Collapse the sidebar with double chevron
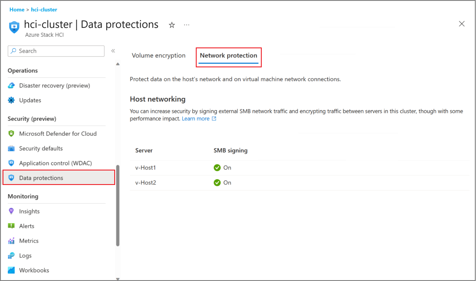 click(113, 51)
